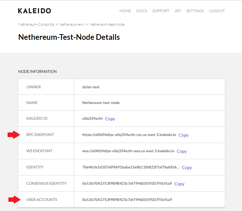Open the Nethereum-Consortia breadcrumb link
The height and width of the screenshot is (211, 242).
click(36, 24)
